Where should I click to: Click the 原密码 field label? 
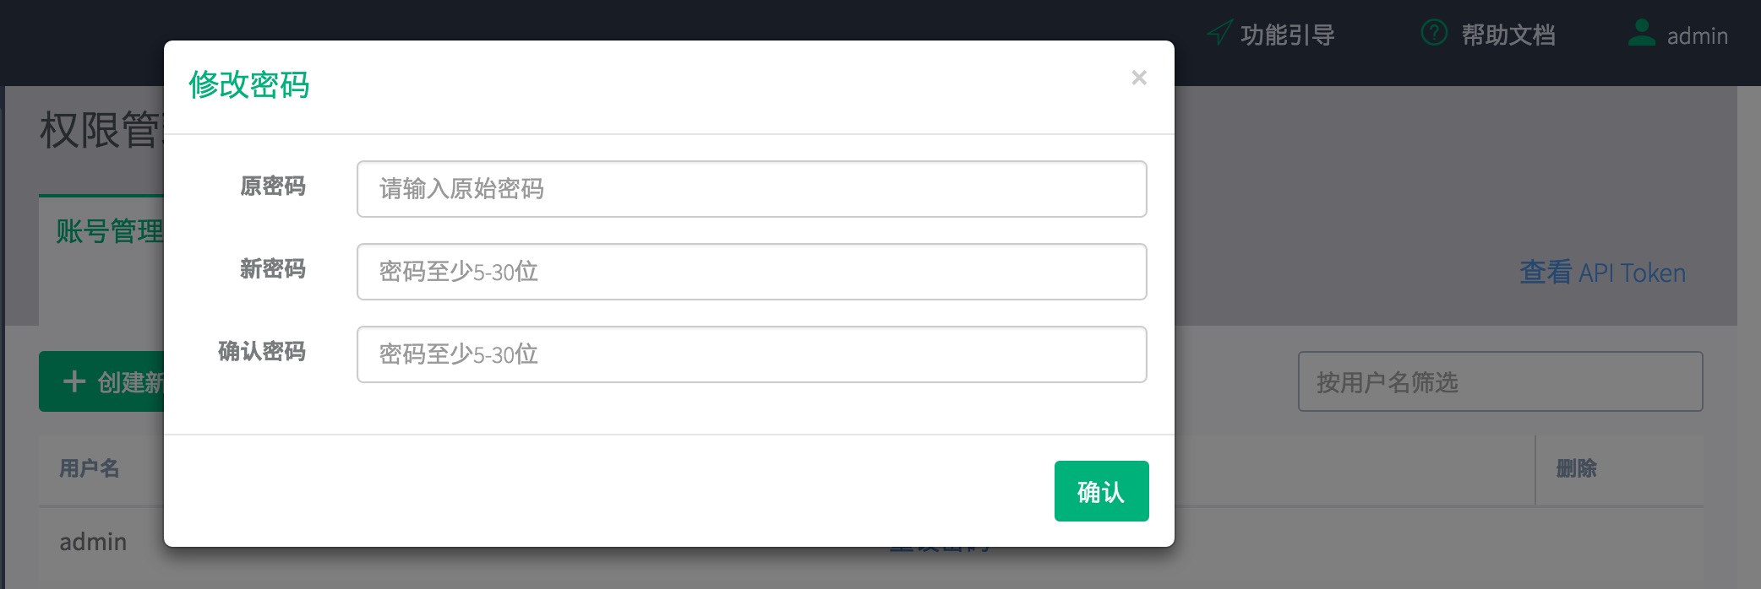click(272, 186)
